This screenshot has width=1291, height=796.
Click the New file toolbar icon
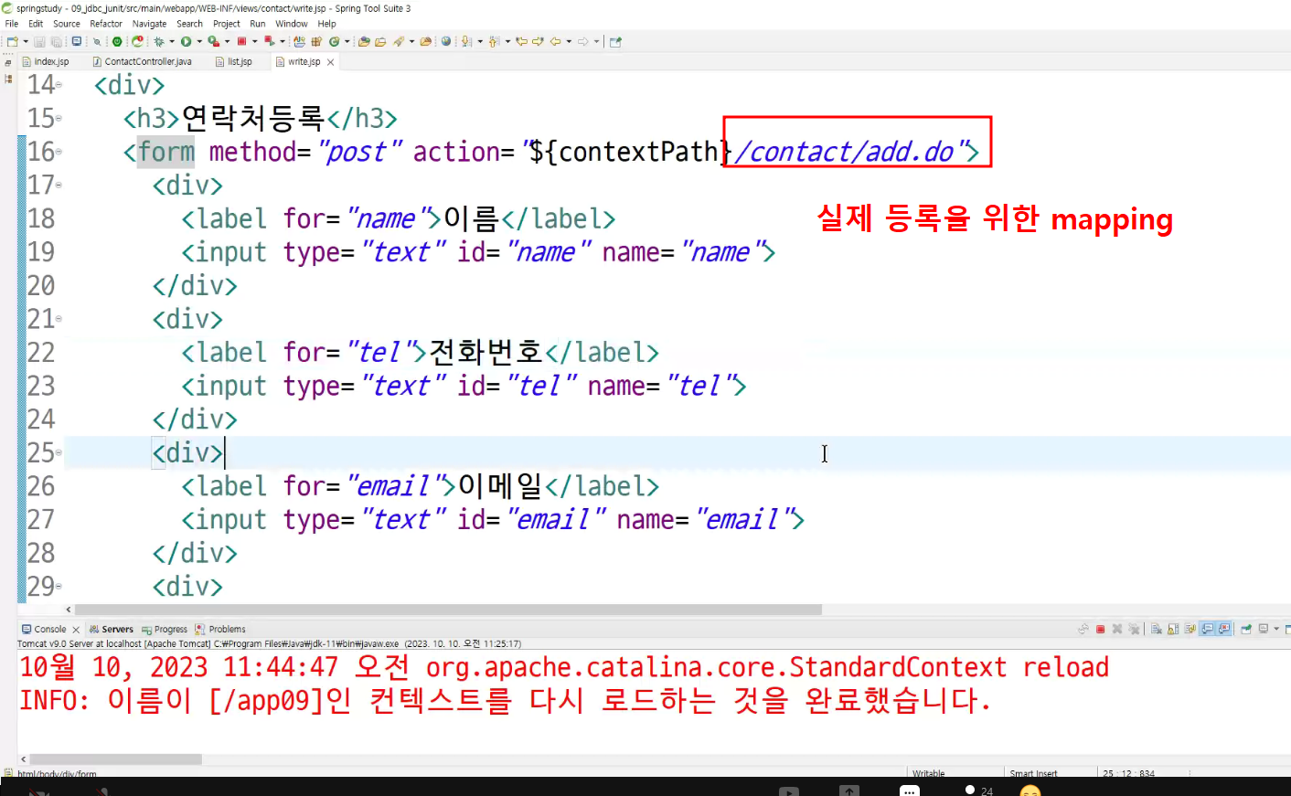click(12, 41)
